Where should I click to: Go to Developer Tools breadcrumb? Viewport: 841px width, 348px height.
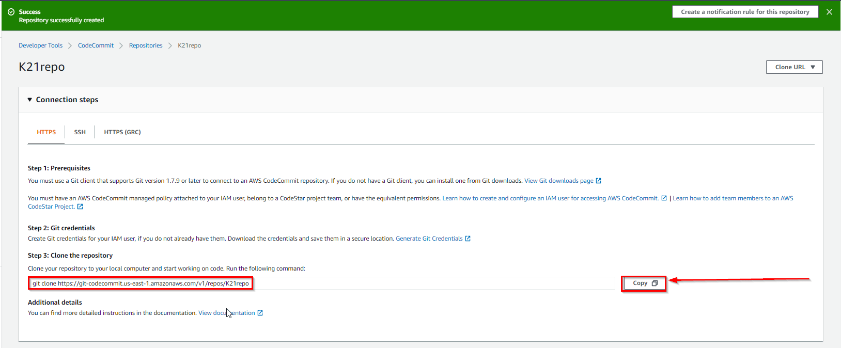pos(40,45)
